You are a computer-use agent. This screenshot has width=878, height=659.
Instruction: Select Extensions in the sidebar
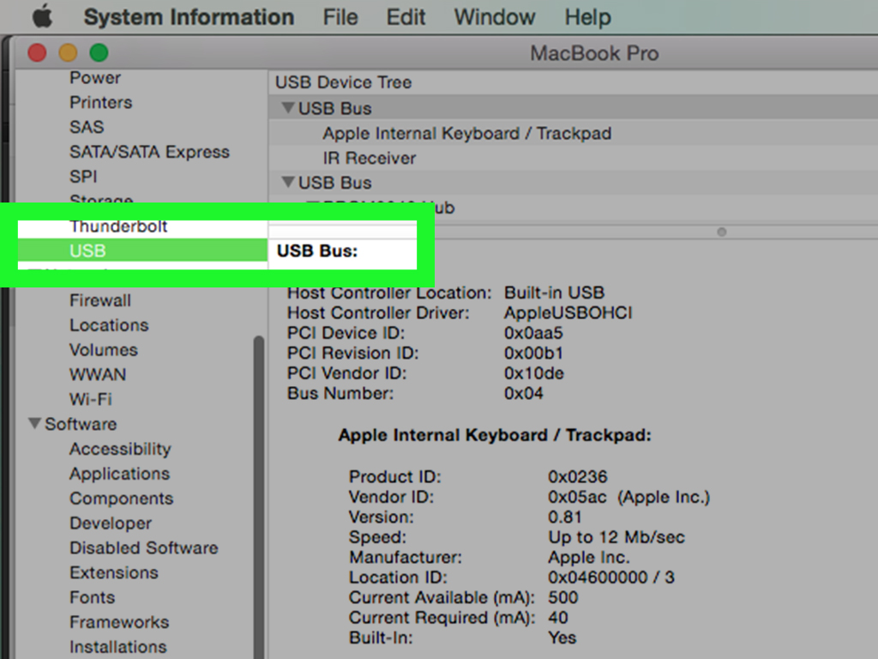(x=114, y=572)
